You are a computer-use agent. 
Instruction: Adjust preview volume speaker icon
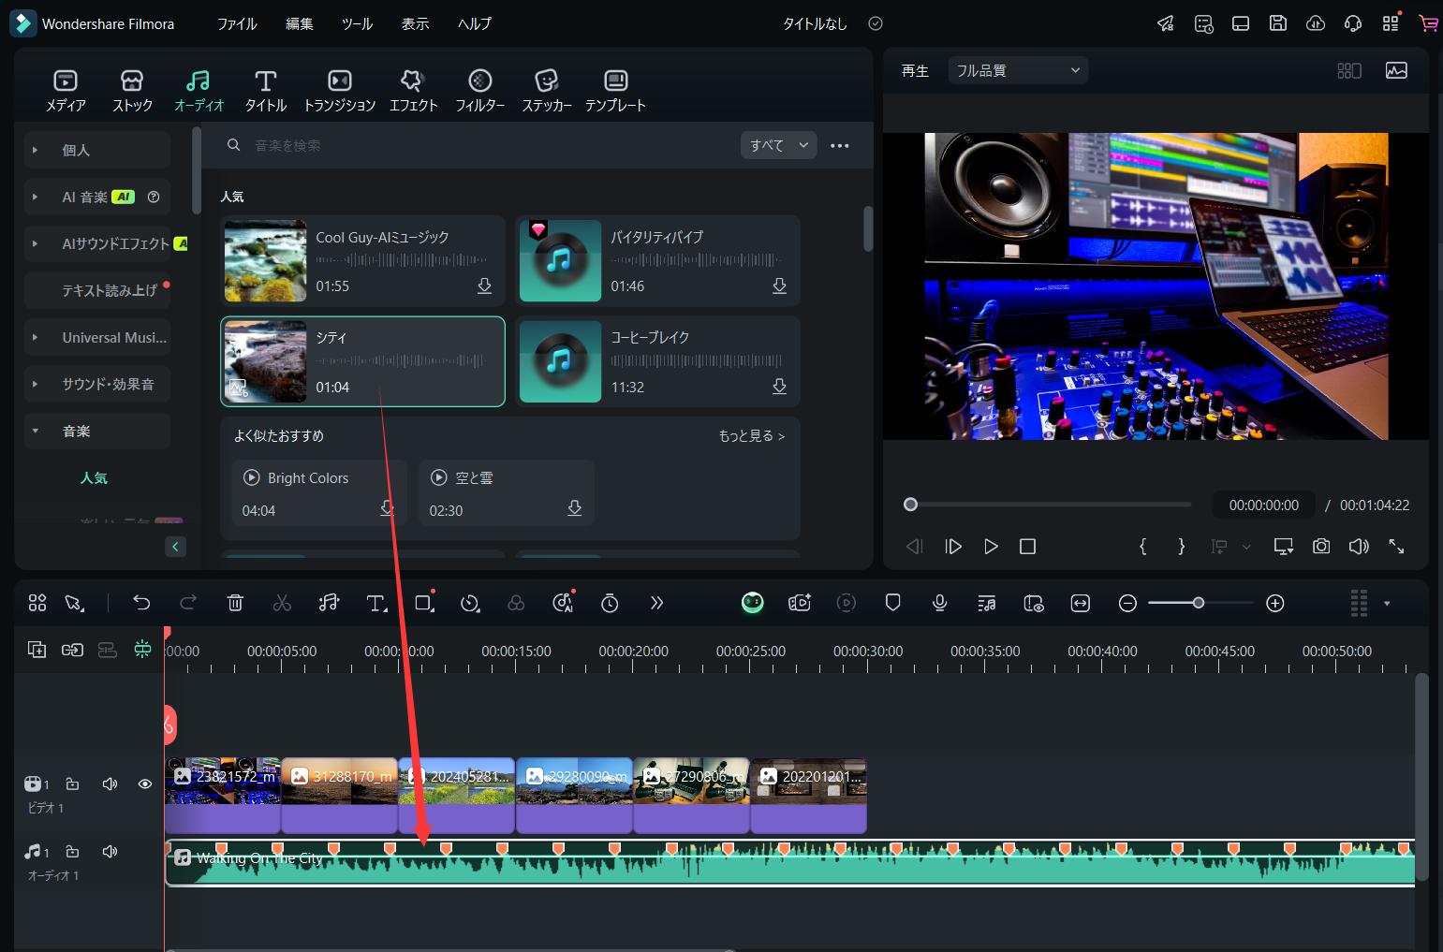[x=1359, y=547]
